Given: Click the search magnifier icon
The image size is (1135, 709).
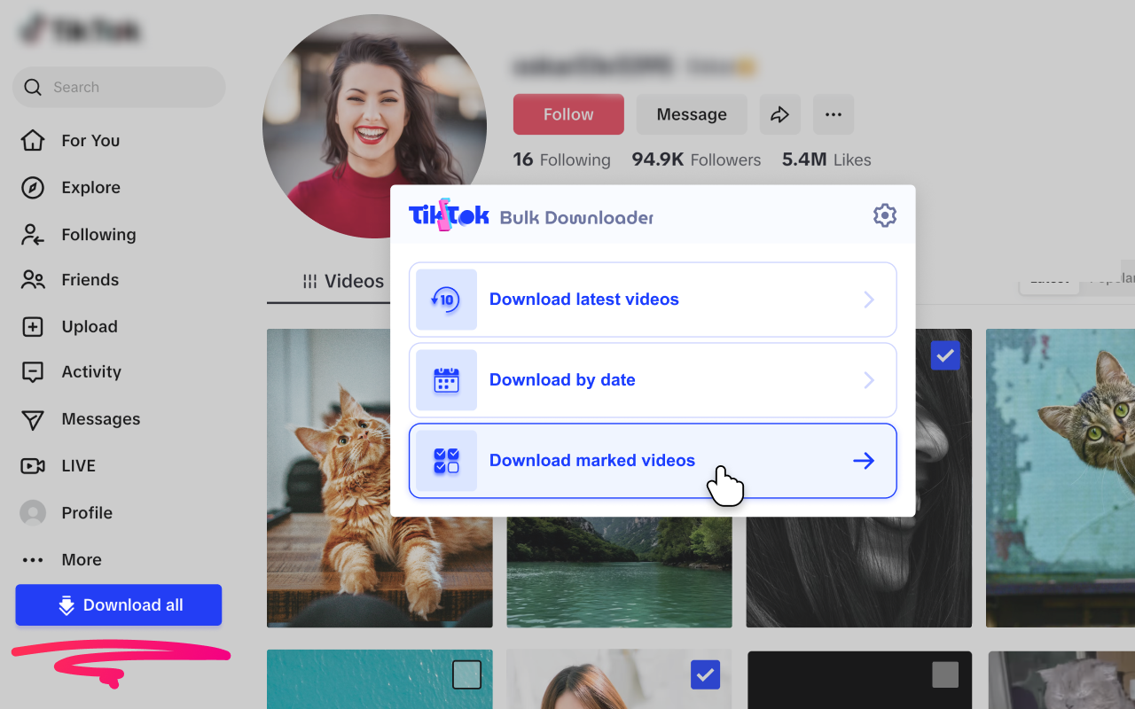Looking at the screenshot, I should click(33, 87).
